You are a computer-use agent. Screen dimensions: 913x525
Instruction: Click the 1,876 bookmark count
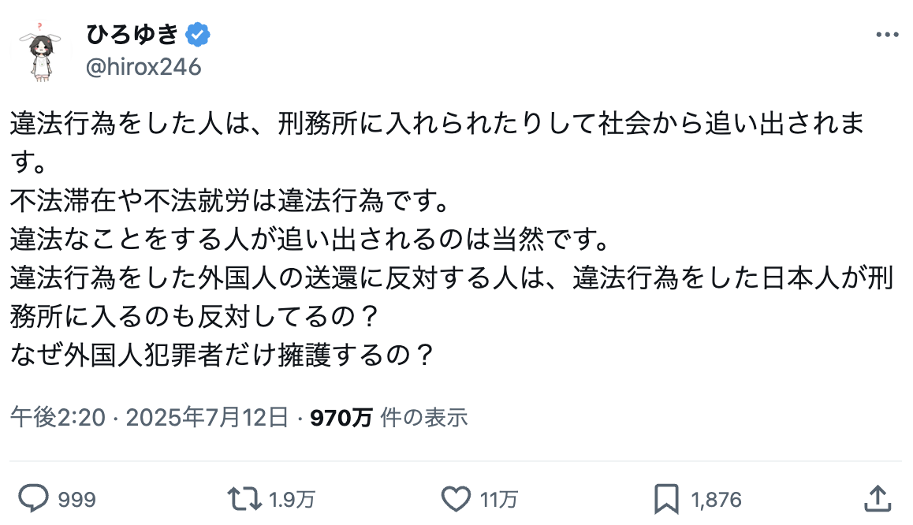[x=716, y=499]
